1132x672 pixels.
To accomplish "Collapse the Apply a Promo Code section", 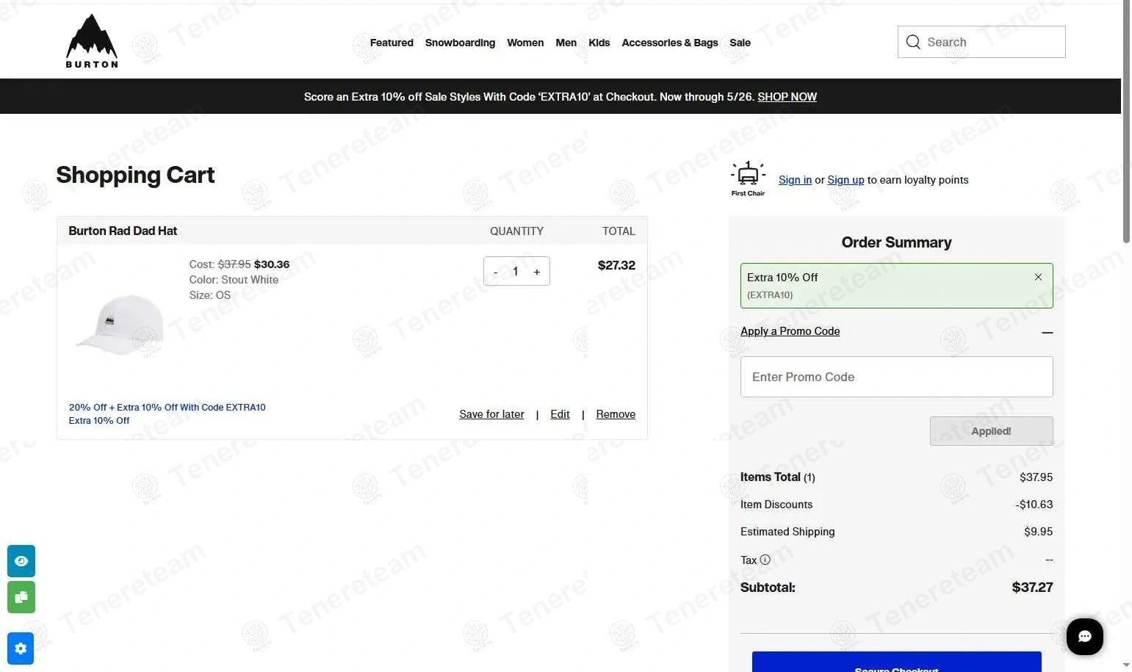I will (x=1047, y=333).
